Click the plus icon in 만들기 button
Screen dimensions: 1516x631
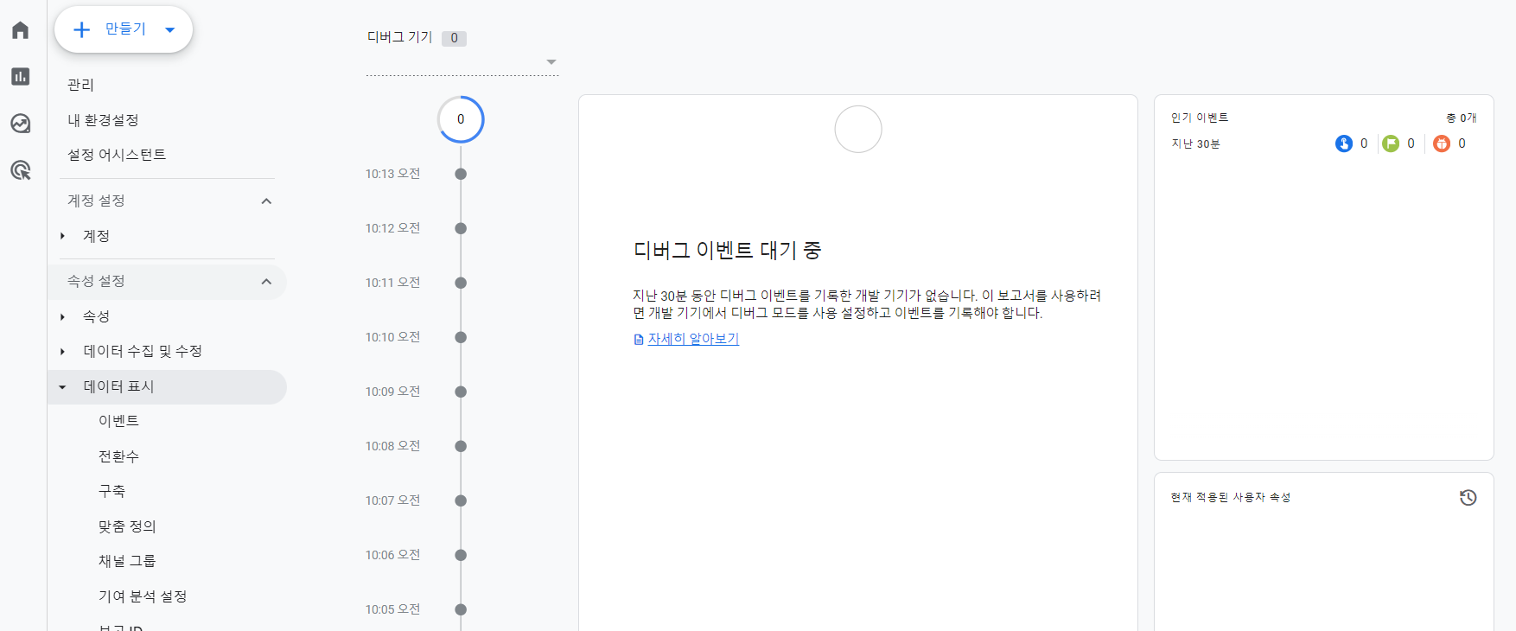click(82, 30)
